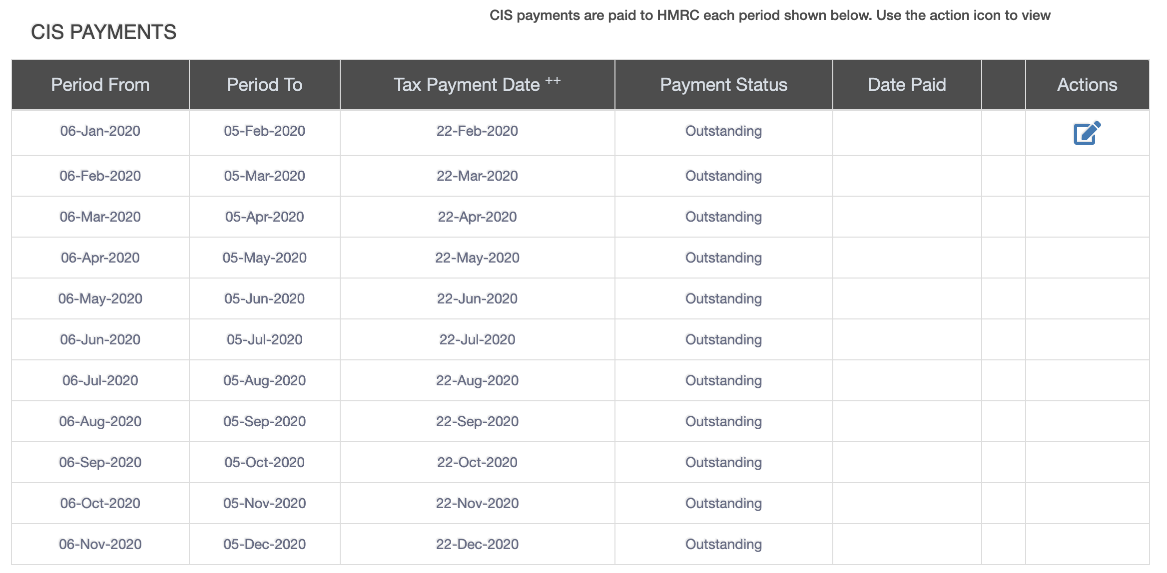Select the 22-Apr-2020 tax payment date
Image resolution: width=1167 pixels, height=573 pixels.
477,217
